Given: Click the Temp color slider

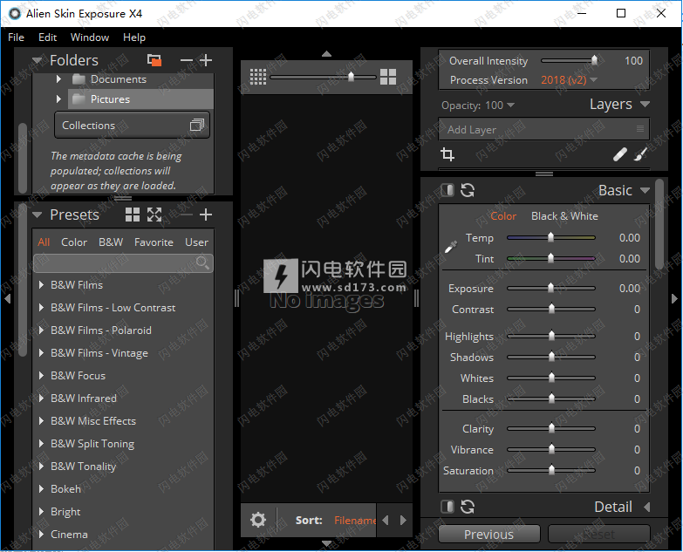Looking at the screenshot, I should point(551,238).
